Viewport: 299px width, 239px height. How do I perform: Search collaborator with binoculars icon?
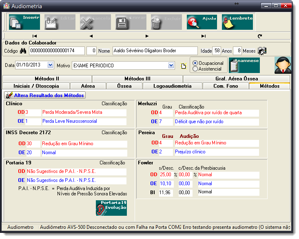(23, 51)
